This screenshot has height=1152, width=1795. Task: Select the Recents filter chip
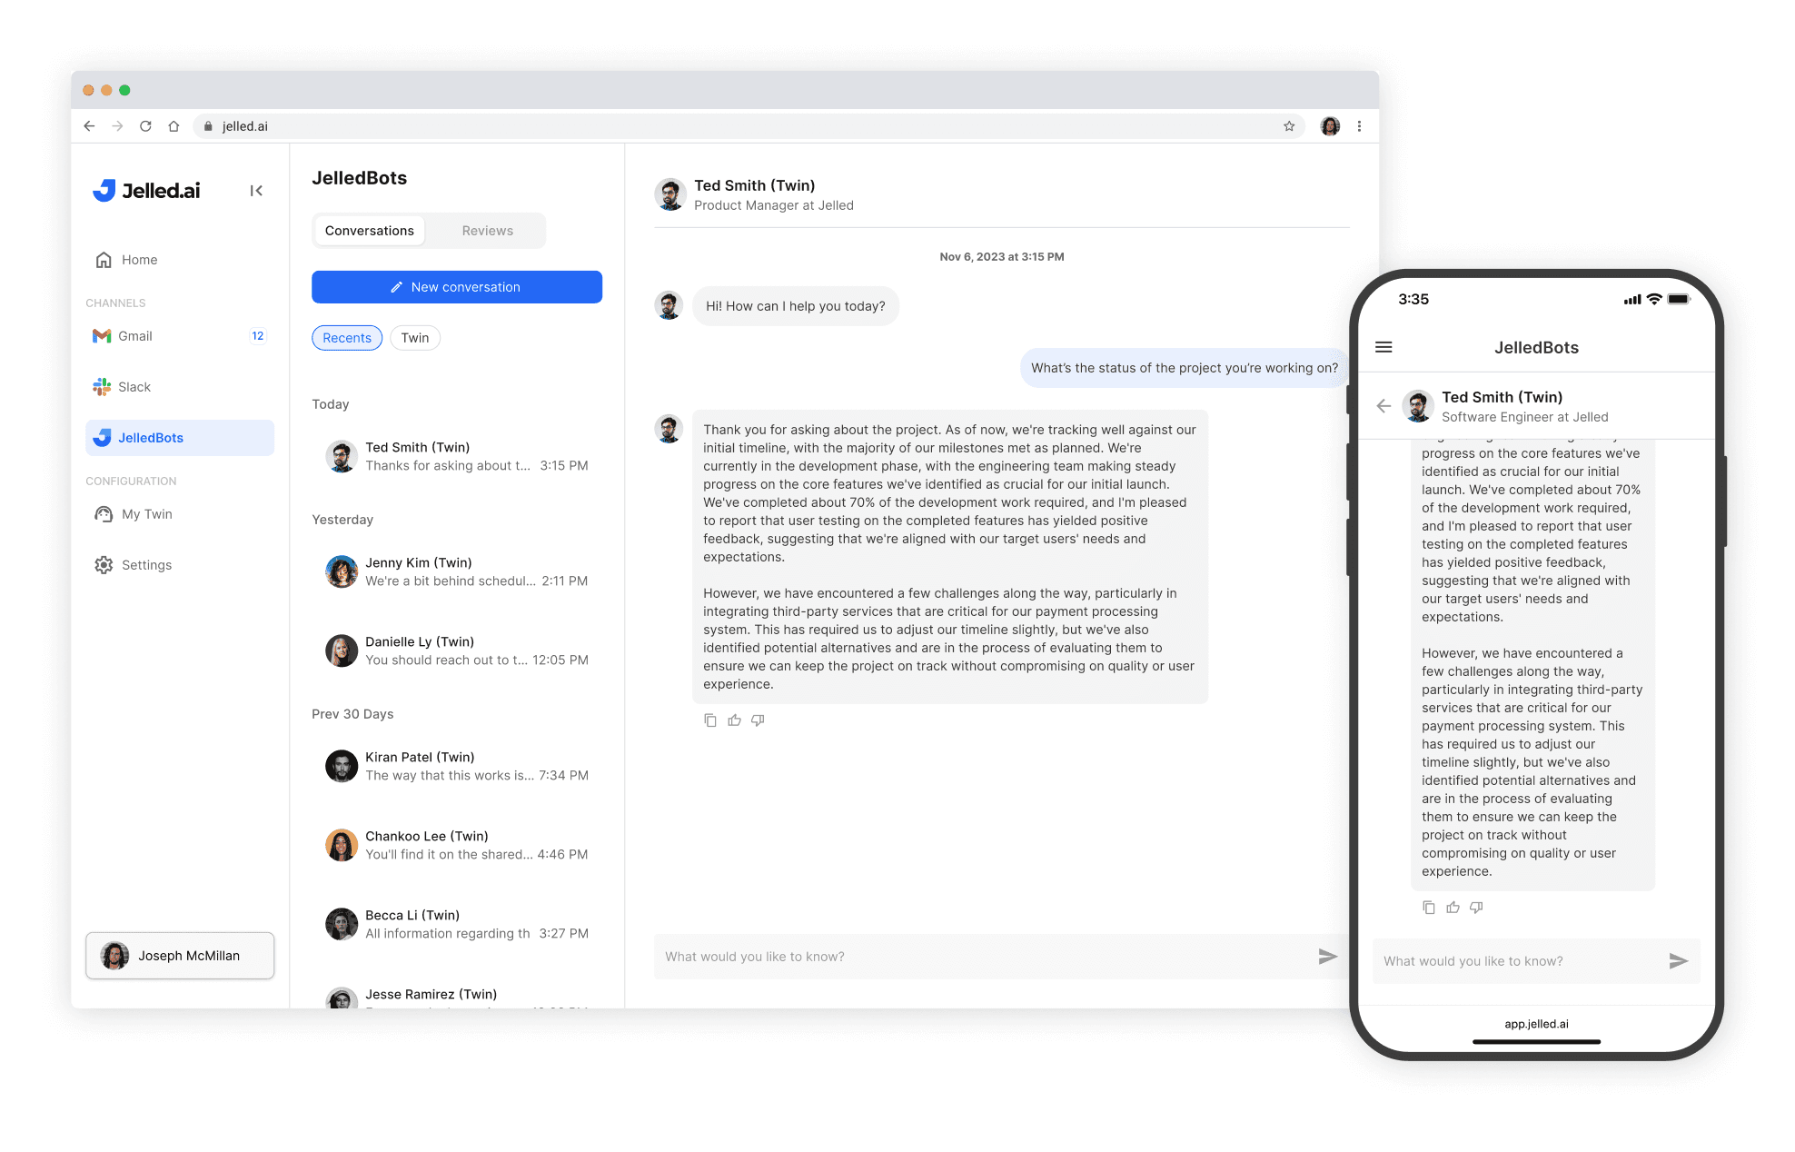(x=347, y=338)
